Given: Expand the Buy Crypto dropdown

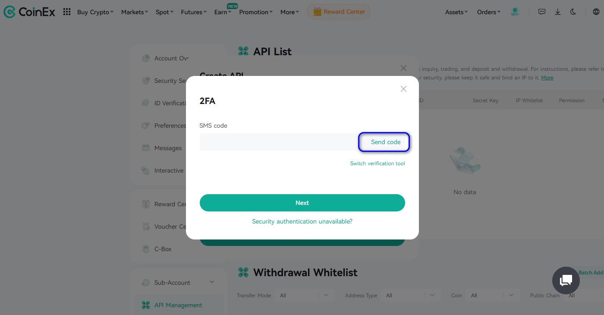Looking at the screenshot, I should (95, 12).
